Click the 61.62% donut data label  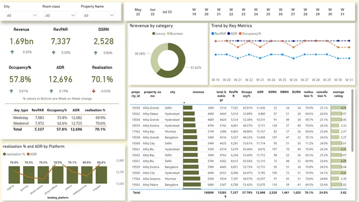[196, 68]
